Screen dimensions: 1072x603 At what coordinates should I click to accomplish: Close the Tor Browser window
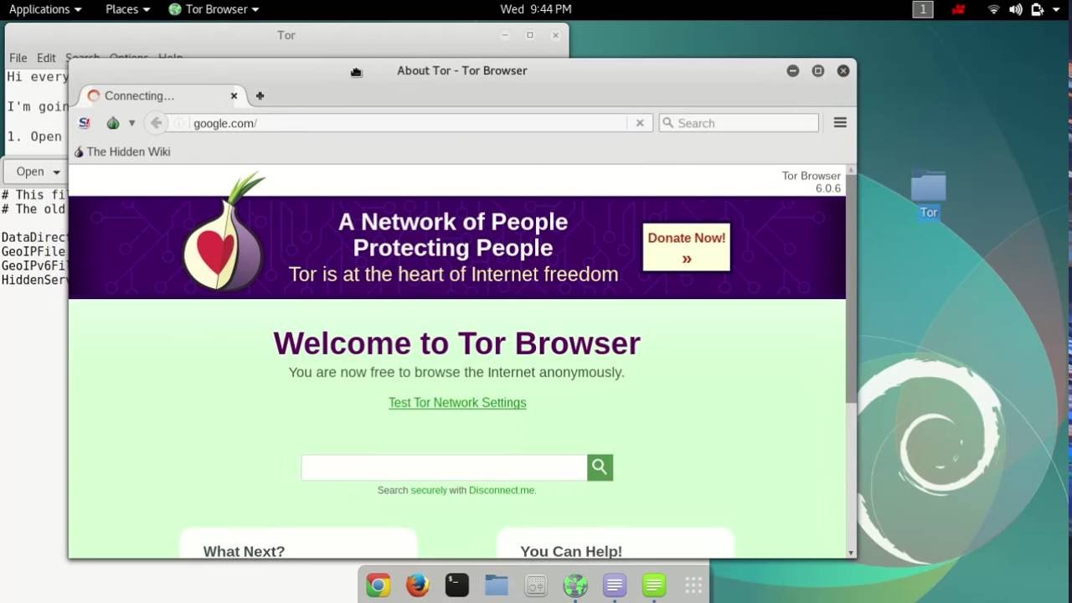pos(843,70)
